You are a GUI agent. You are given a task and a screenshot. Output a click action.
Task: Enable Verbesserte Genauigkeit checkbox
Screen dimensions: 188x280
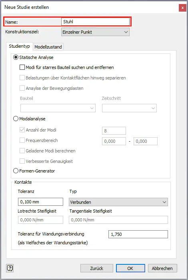click(x=22, y=161)
